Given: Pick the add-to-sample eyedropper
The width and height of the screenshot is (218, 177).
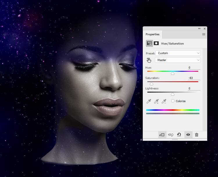Looking at the screenshot, I should 156,101.
